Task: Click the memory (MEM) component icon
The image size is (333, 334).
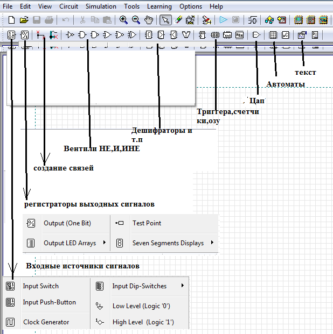Action: 239,35
